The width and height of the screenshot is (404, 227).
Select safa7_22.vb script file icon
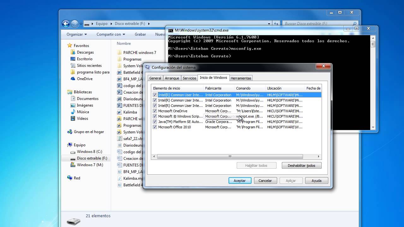click(x=119, y=139)
